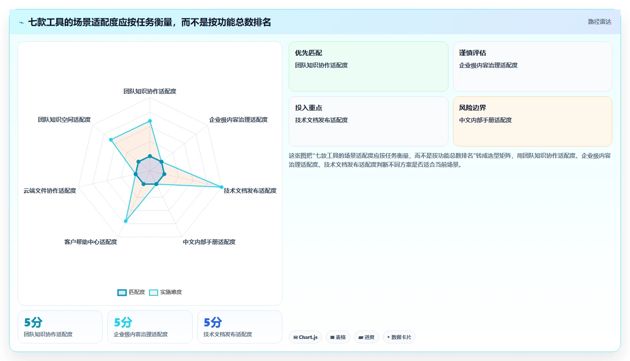The height and width of the screenshot is (361, 630).
Task: Click 企业级内容治理适配度 text in 谨慎评估 card
Action: click(488, 65)
